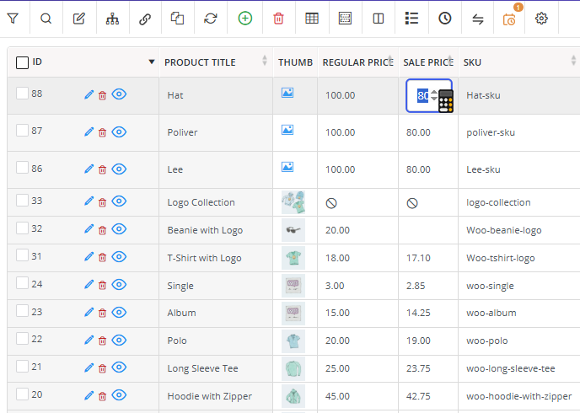
Task: Click the search magnifier icon
Action: (x=46, y=19)
